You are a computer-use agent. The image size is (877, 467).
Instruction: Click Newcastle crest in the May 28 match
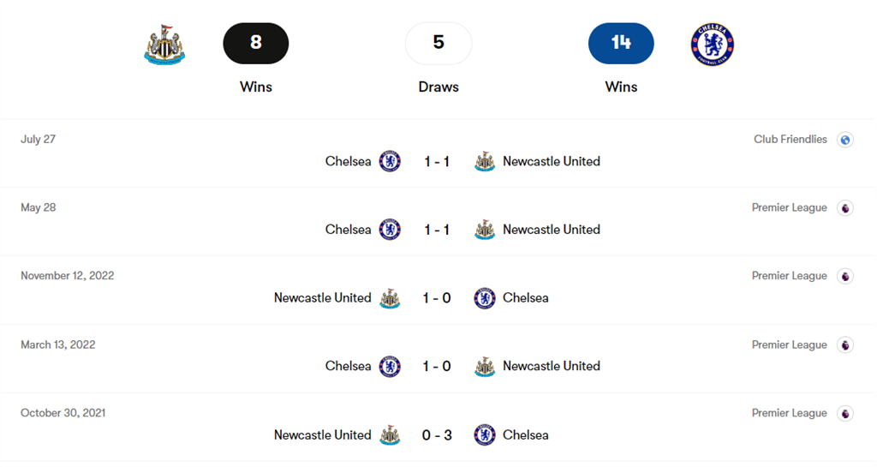(485, 230)
